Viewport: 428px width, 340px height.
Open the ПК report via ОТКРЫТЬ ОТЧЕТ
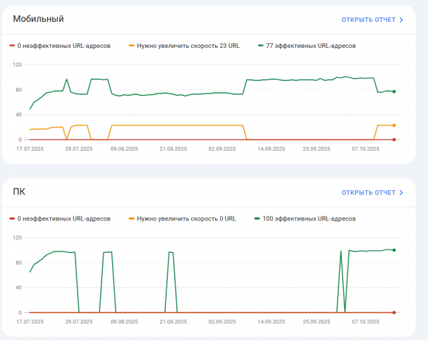(368, 193)
